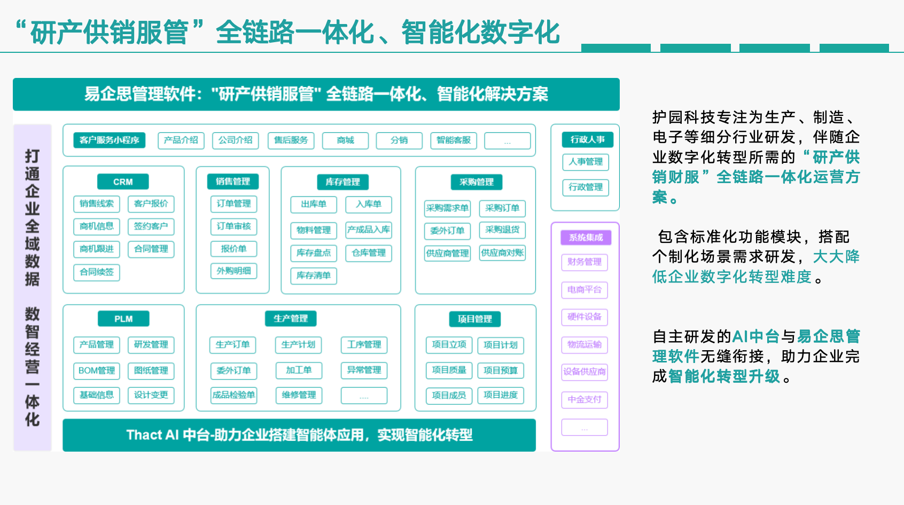Click the BOM管理 box
The image size is (904, 505).
tap(97, 370)
